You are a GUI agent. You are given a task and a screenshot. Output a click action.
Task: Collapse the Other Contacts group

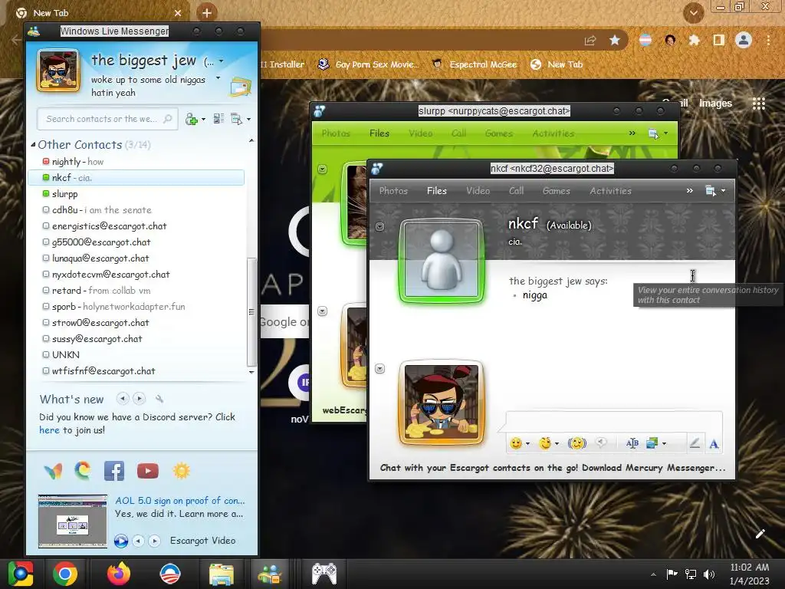33,145
